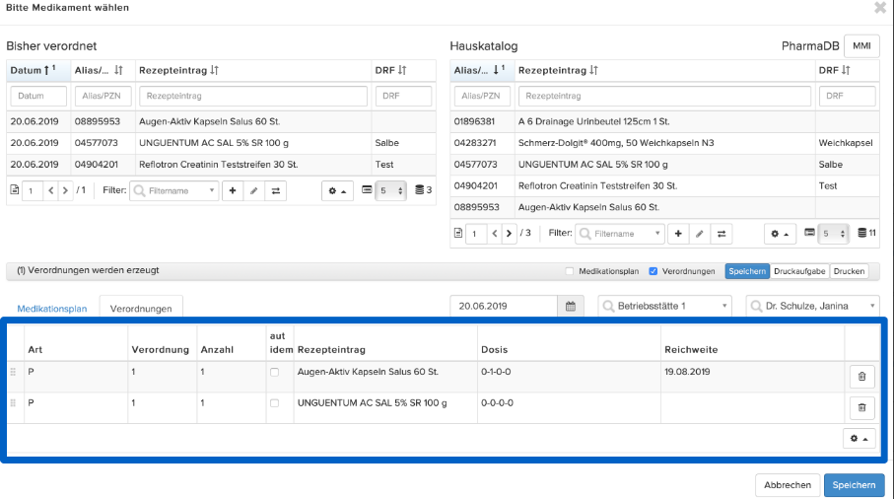Sort Hauskatalog by DRF
Image resolution: width=894 pixels, height=499 pixels.
(x=848, y=70)
